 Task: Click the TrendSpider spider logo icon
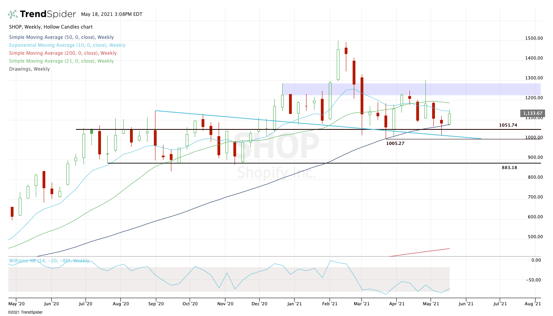point(13,14)
